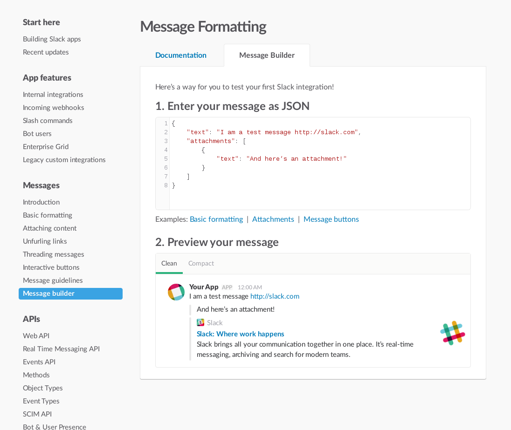This screenshot has width=511, height=430.
Task: Select the Message Builder tab
Action: coord(267,55)
